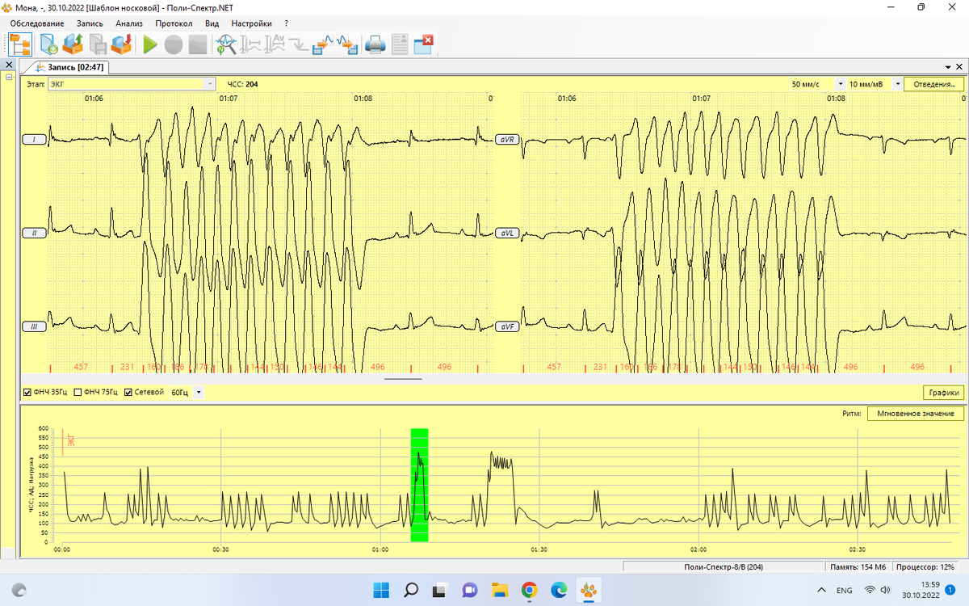This screenshot has height=606, width=969.
Task: Click the new examination document icon
Action: pyautogui.click(x=48, y=44)
